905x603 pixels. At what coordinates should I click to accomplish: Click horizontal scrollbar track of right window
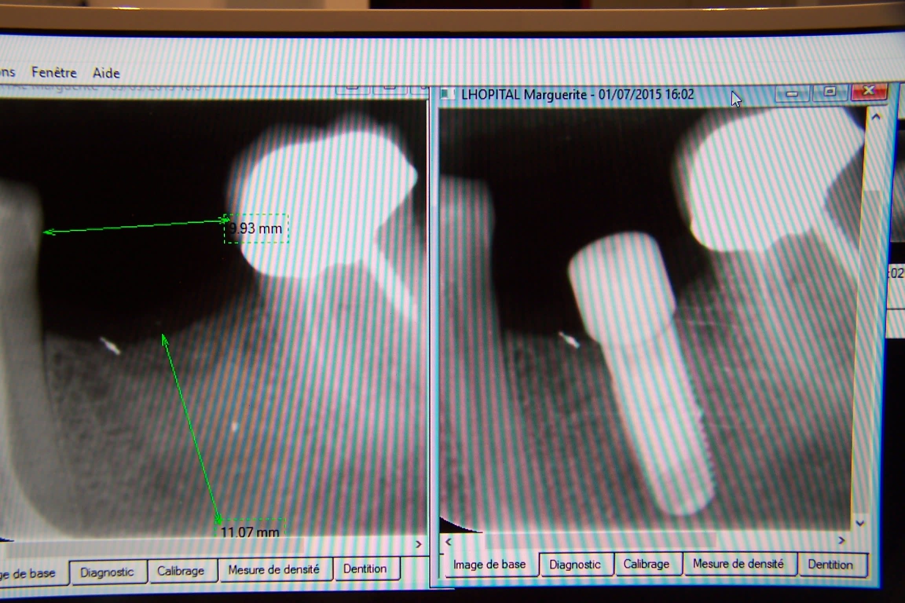(778, 541)
